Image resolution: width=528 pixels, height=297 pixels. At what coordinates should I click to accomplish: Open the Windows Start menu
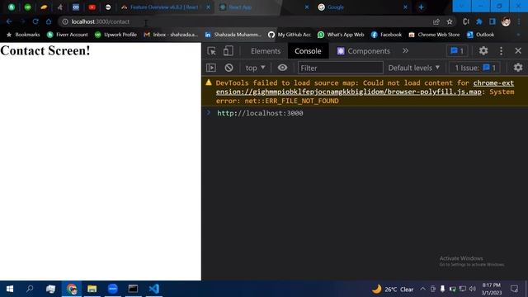click(x=10, y=289)
